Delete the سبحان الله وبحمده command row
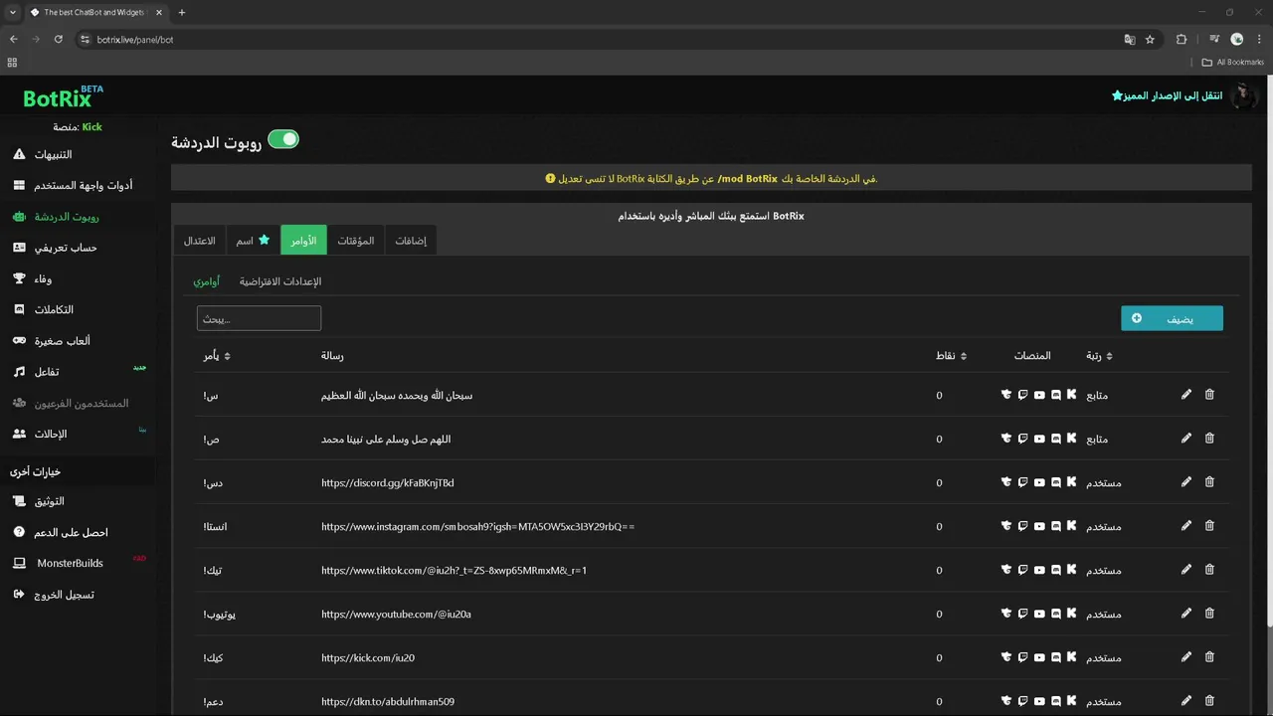Image resolution: width=1273 pixels, height=716 pixels. [1209, 395]
